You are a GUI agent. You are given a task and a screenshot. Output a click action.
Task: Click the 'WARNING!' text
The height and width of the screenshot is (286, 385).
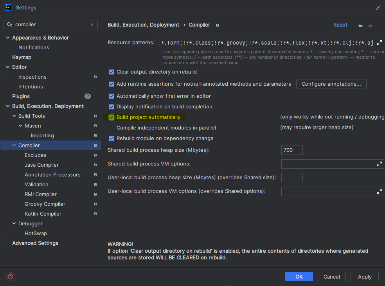[121, 244]
